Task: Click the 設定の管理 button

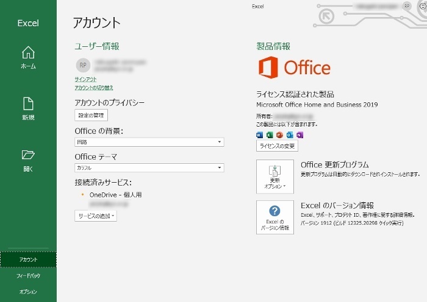Action: point(91,115)
